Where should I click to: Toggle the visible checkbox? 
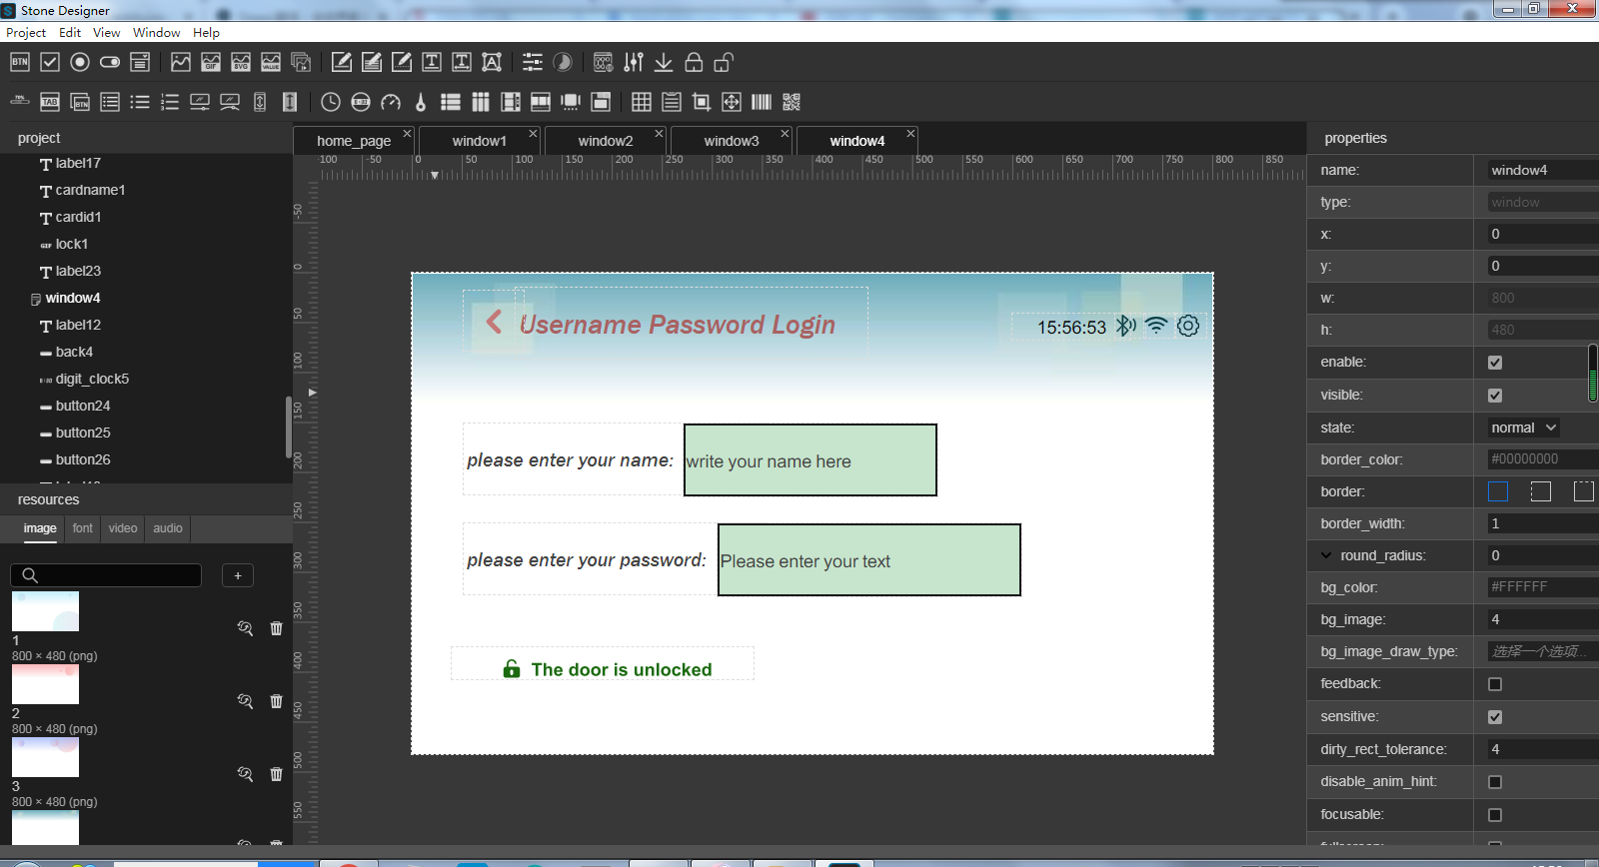click(x=1495, y=396)
